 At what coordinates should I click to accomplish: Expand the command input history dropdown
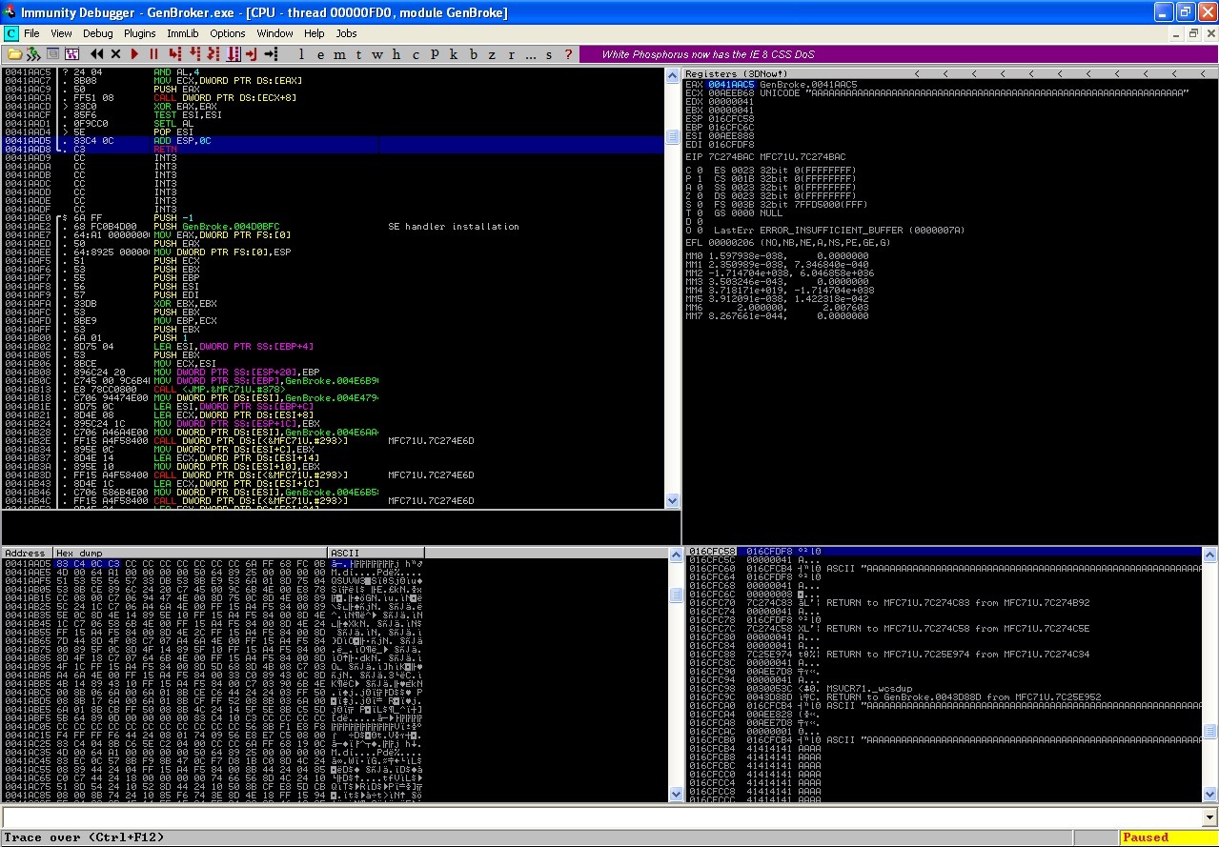pos(1209,817)
